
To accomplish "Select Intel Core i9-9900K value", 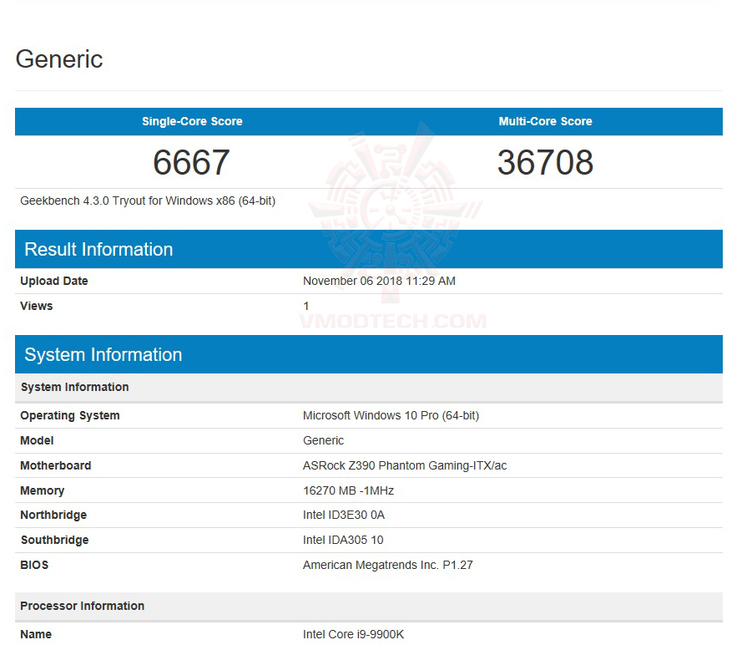I will tap(353, 634).
